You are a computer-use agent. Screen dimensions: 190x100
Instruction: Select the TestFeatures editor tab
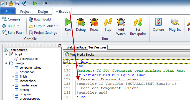tap(97, 47)
